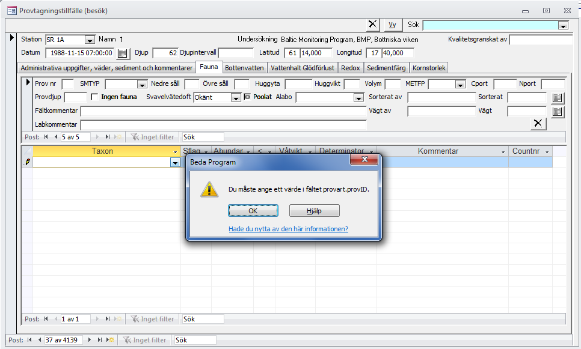
Task: Click the form icon in the title bar
Action: click(x=12, y=10)
